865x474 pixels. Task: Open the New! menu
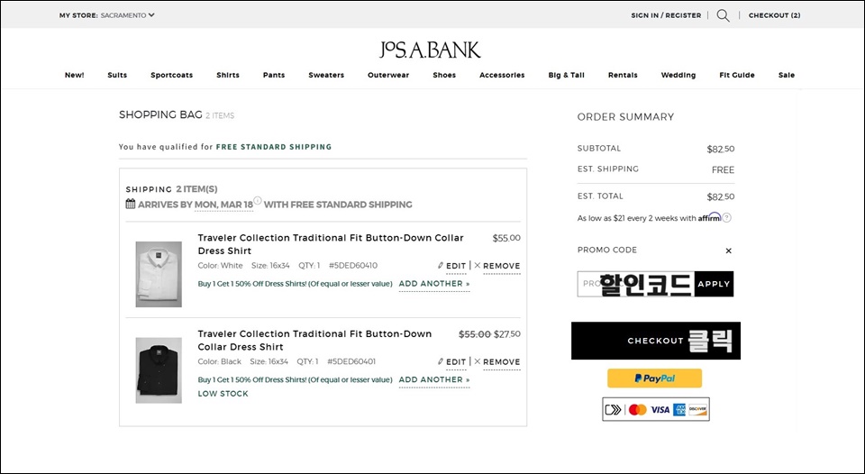click(x=75, y=75)
